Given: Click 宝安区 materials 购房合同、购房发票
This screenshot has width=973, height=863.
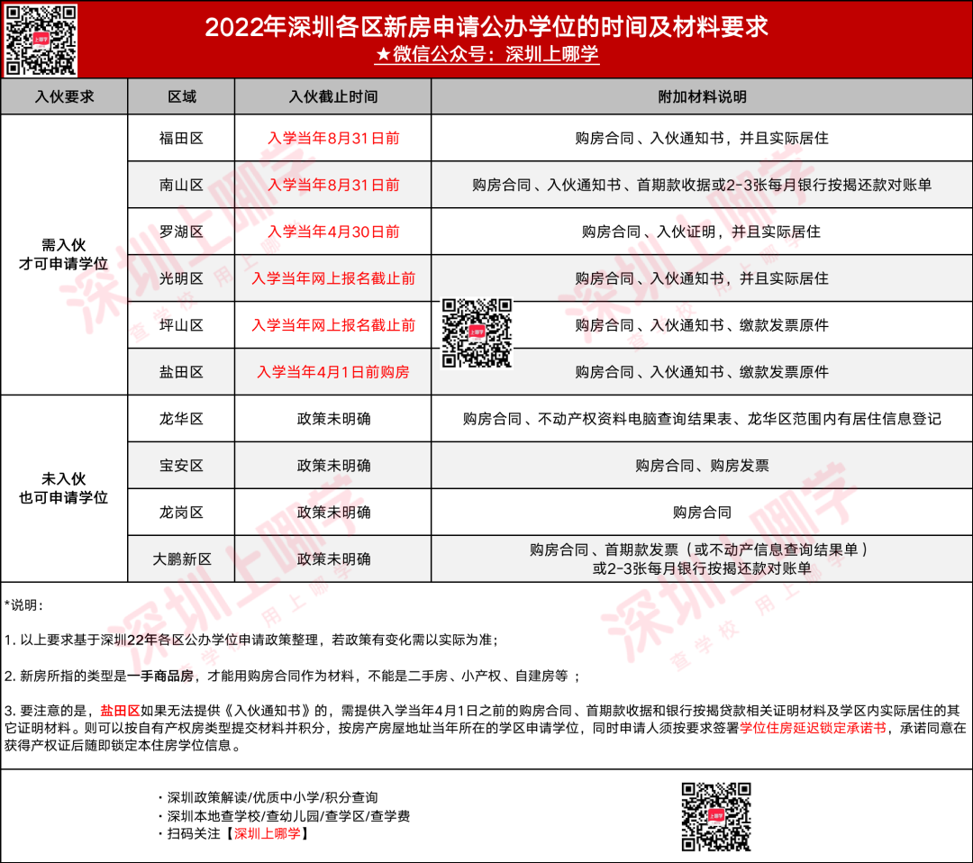Looking at the screenshot, I should 702,466.
